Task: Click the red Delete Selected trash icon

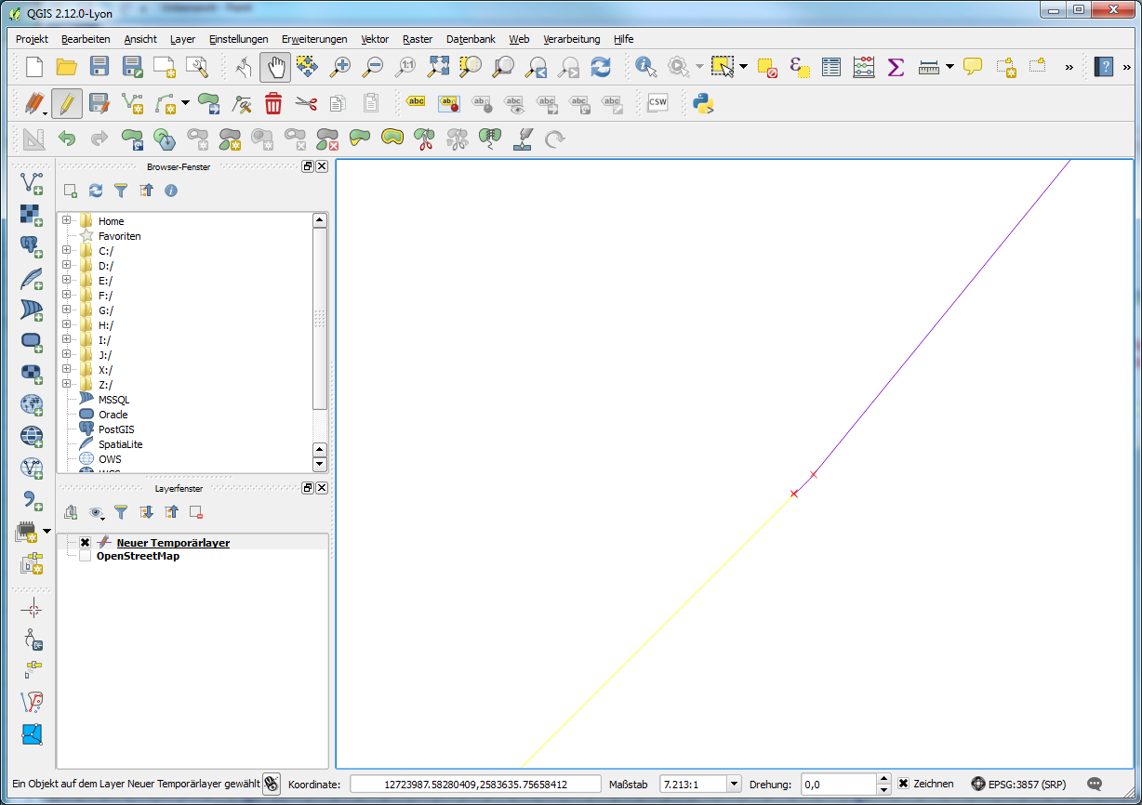Action: coord(273,103)
